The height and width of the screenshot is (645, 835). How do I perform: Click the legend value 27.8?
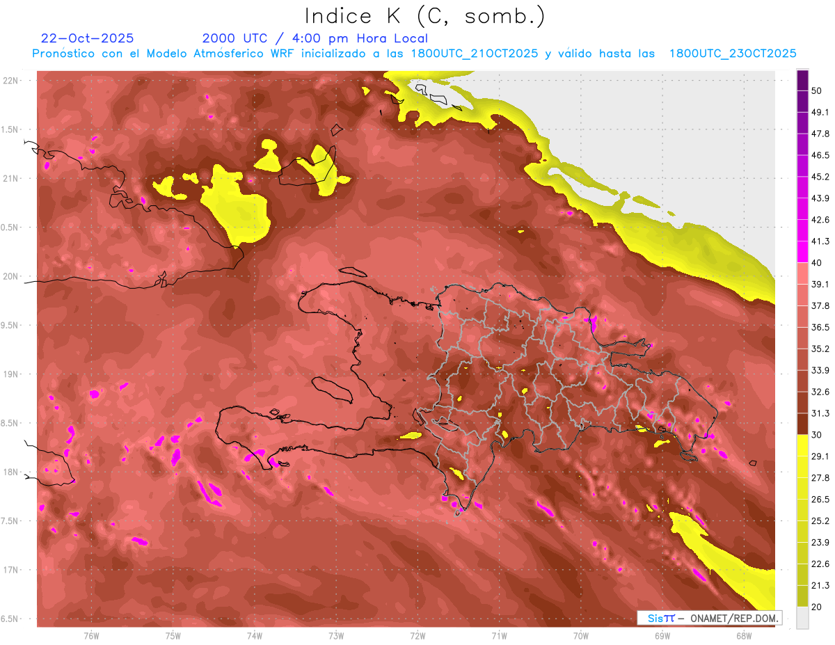tap(820, 477)
